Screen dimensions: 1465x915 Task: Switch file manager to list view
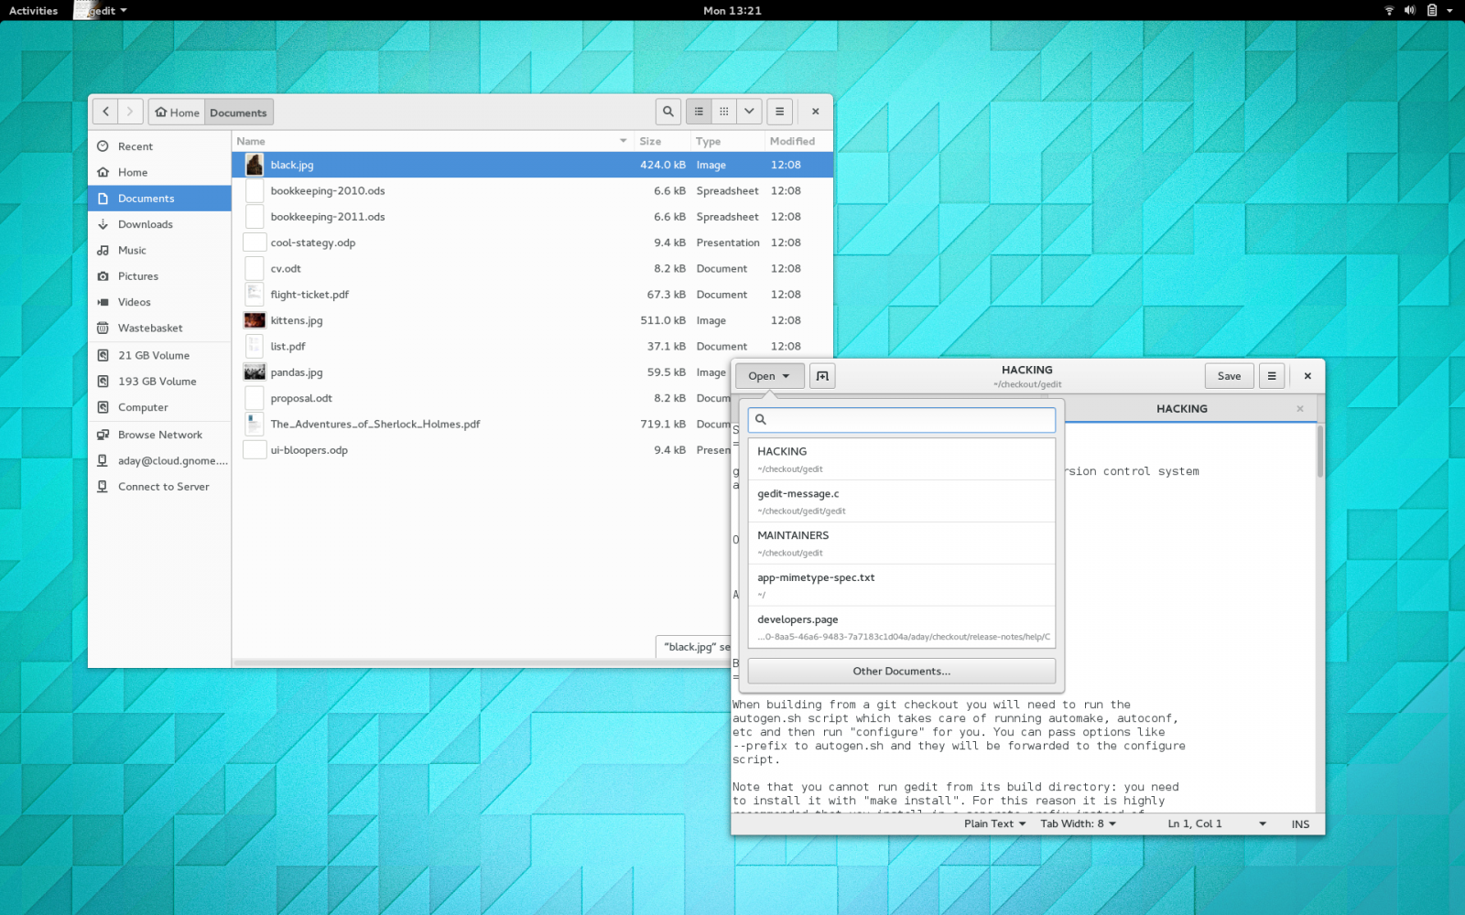point(699,112)
